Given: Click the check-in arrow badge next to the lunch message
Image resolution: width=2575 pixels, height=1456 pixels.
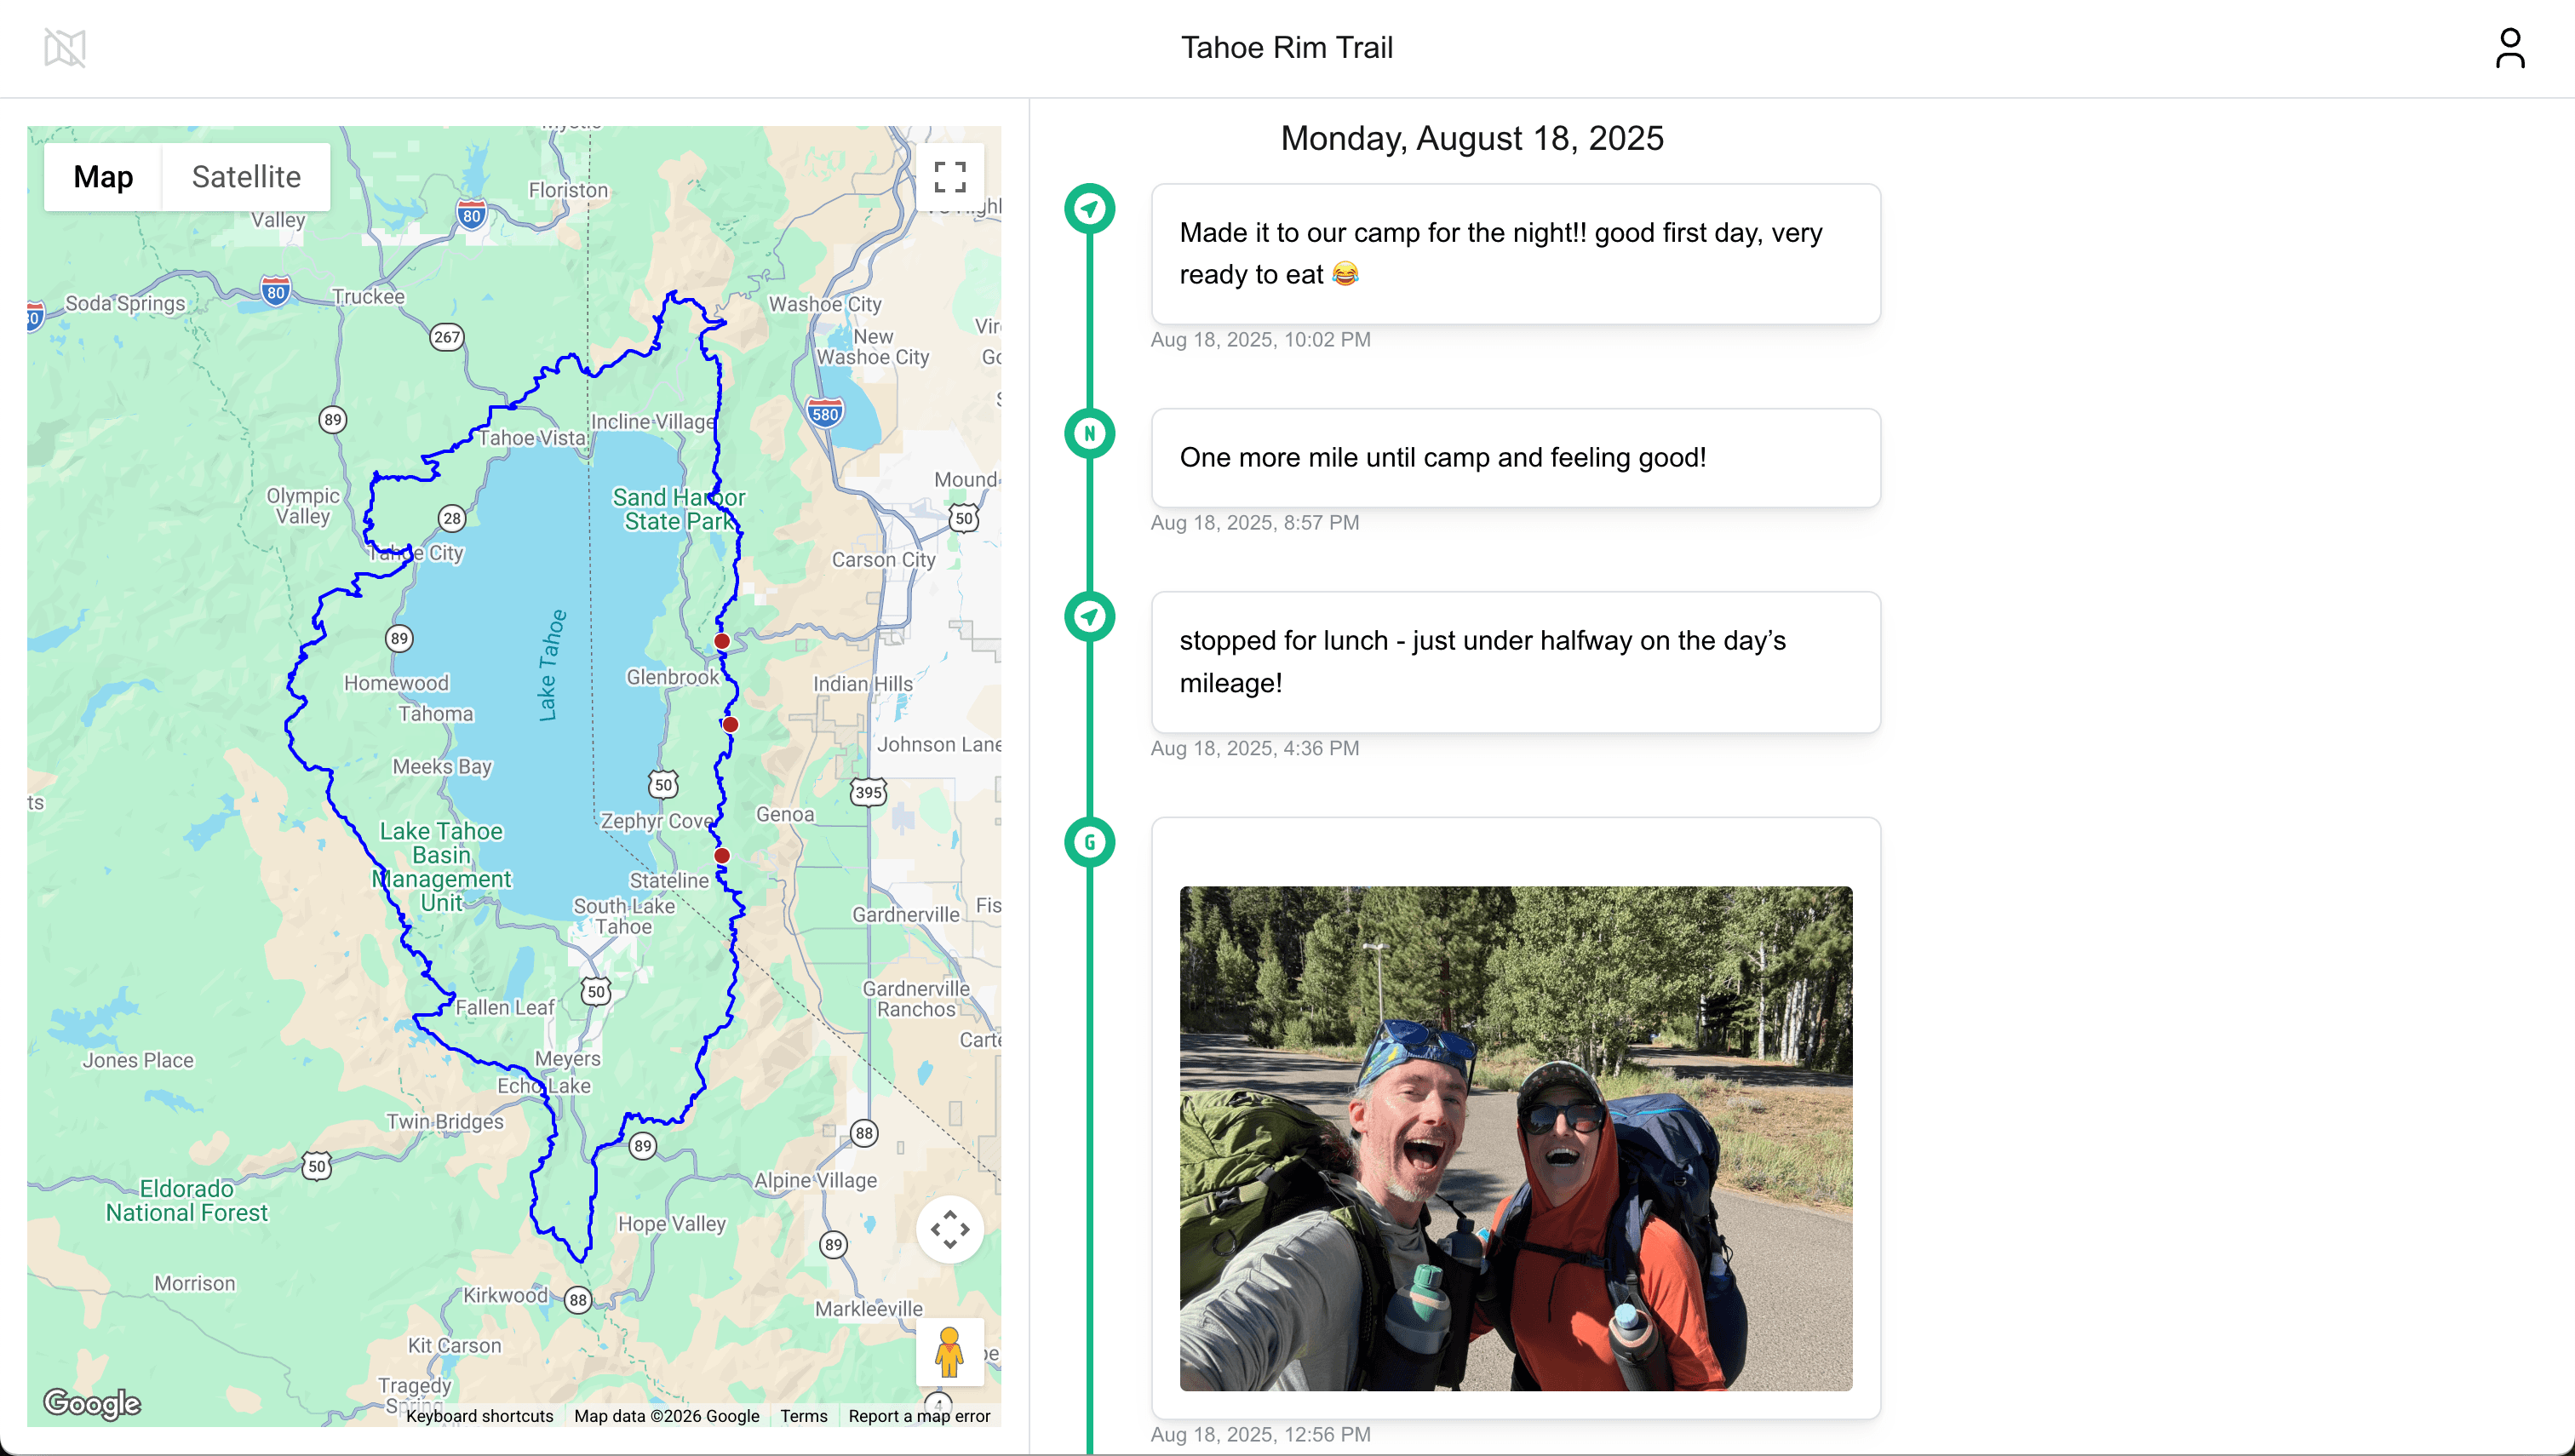Looking at the screenshot, I should coord(1089,616).
